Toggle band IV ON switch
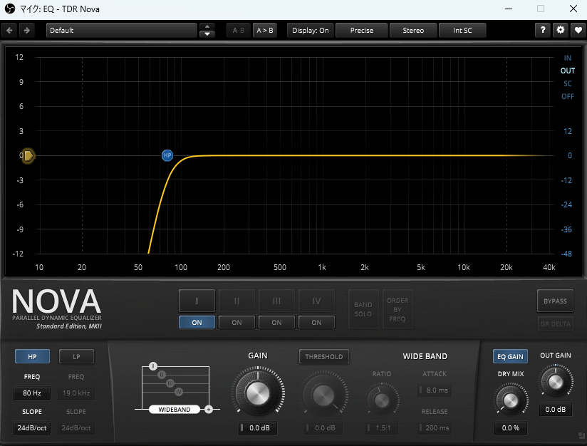587x446 pixels. click(316, 323)
